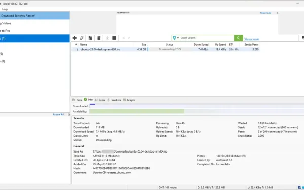Image resolution: width=304 pixels, height=190 pixels.
Task: Click the Remove torrent trash icon
Action: tap(99, 38)
